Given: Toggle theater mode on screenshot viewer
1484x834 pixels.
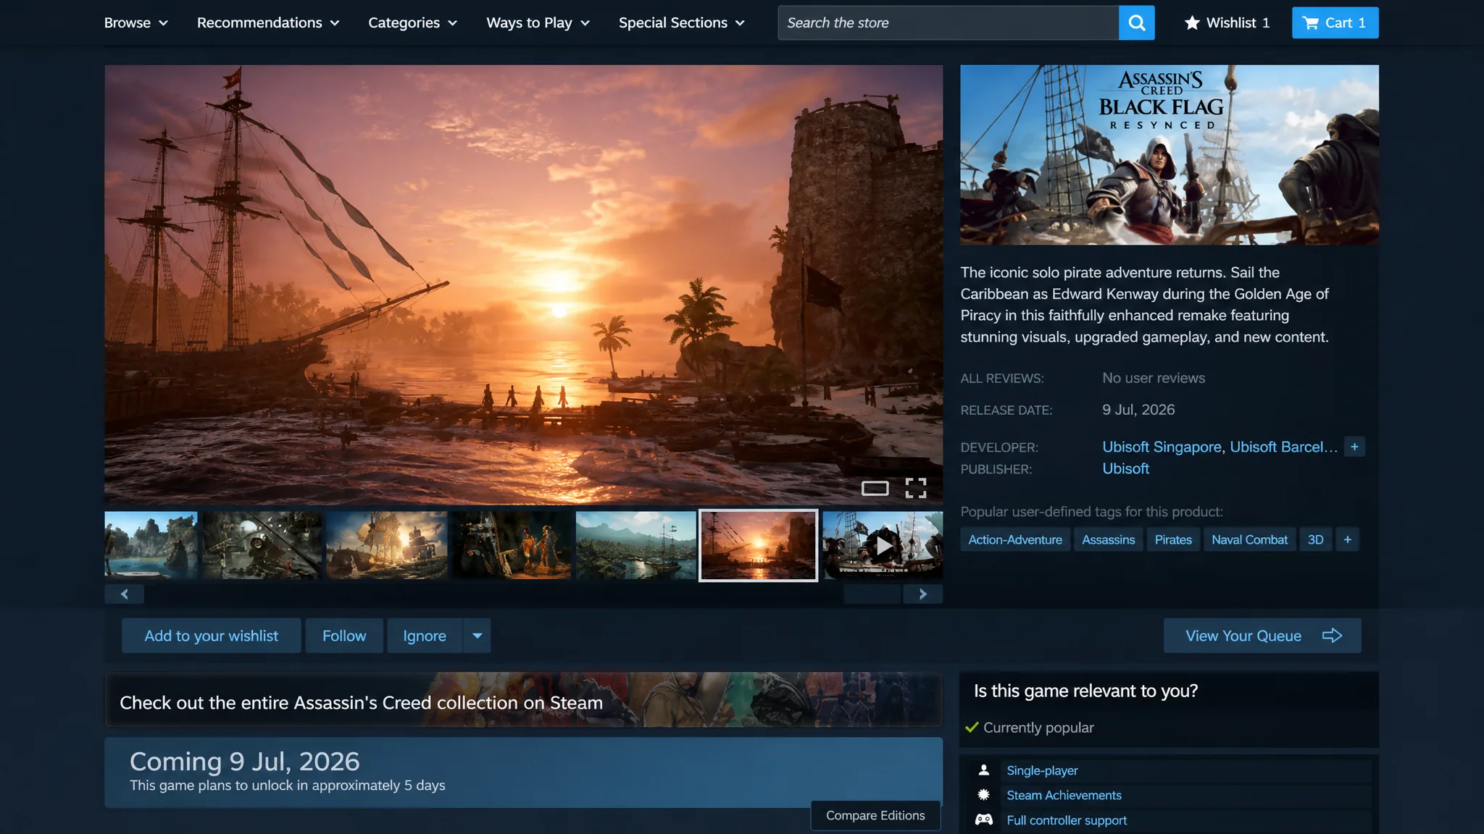Looking at the screenshot, I should (x=875, y=488).
